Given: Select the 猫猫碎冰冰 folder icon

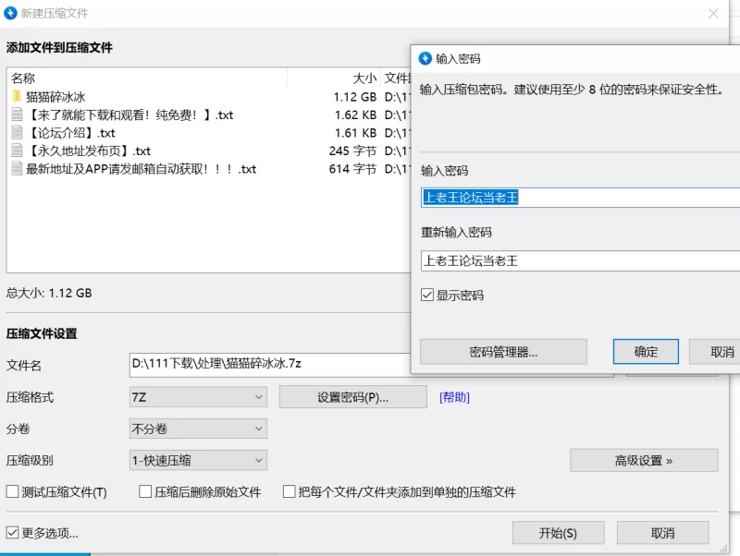Looking at the screenshot, I should tap(17, 97).
